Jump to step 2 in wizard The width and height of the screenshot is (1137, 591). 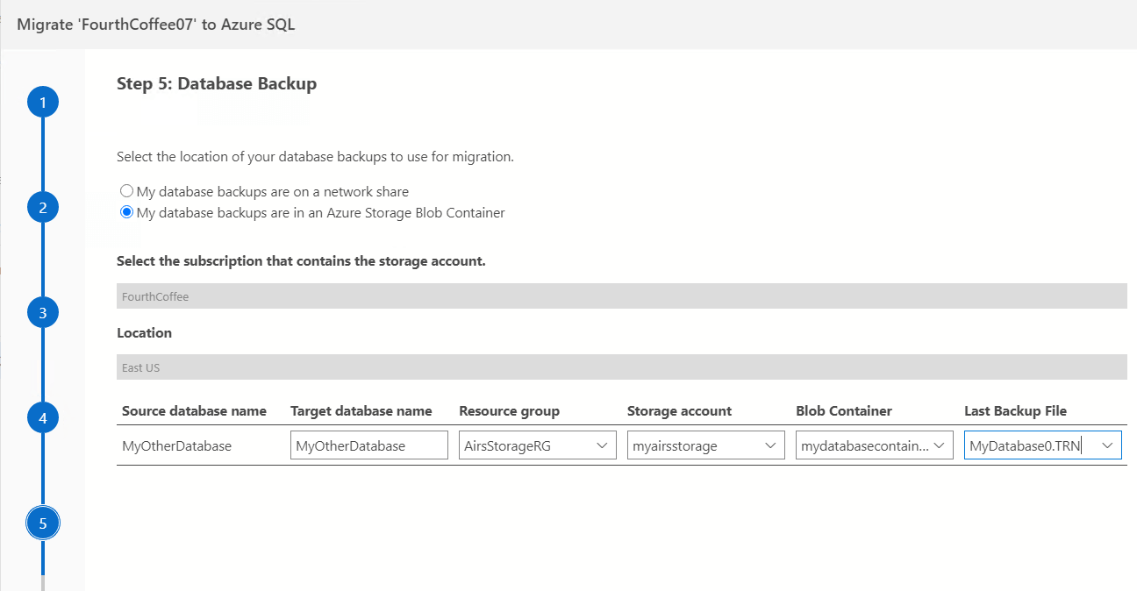pyautogui.click(x=42, y=208)
